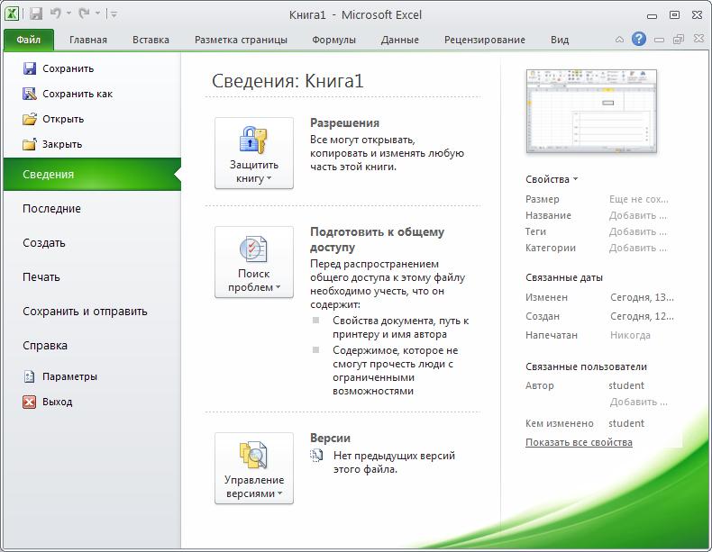Close the workbook window using ribbon X icon

[698, 39]
